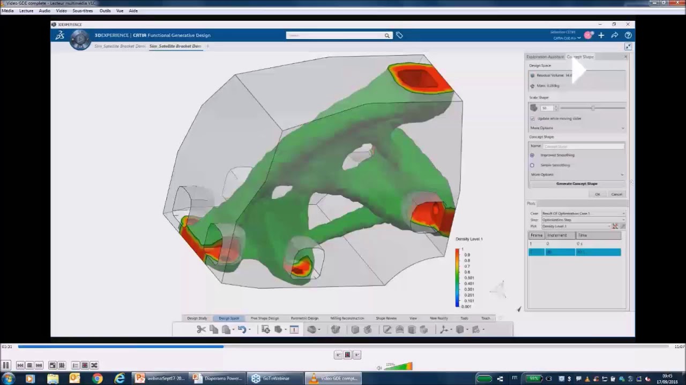Open Internet Explorer from the taskbar
The image size is (686, 385).
(120, 379)
